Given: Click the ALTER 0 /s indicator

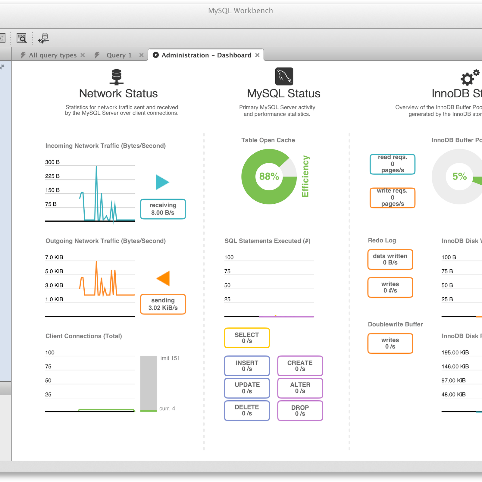Looking at the screenshot, I should point(300,388).
